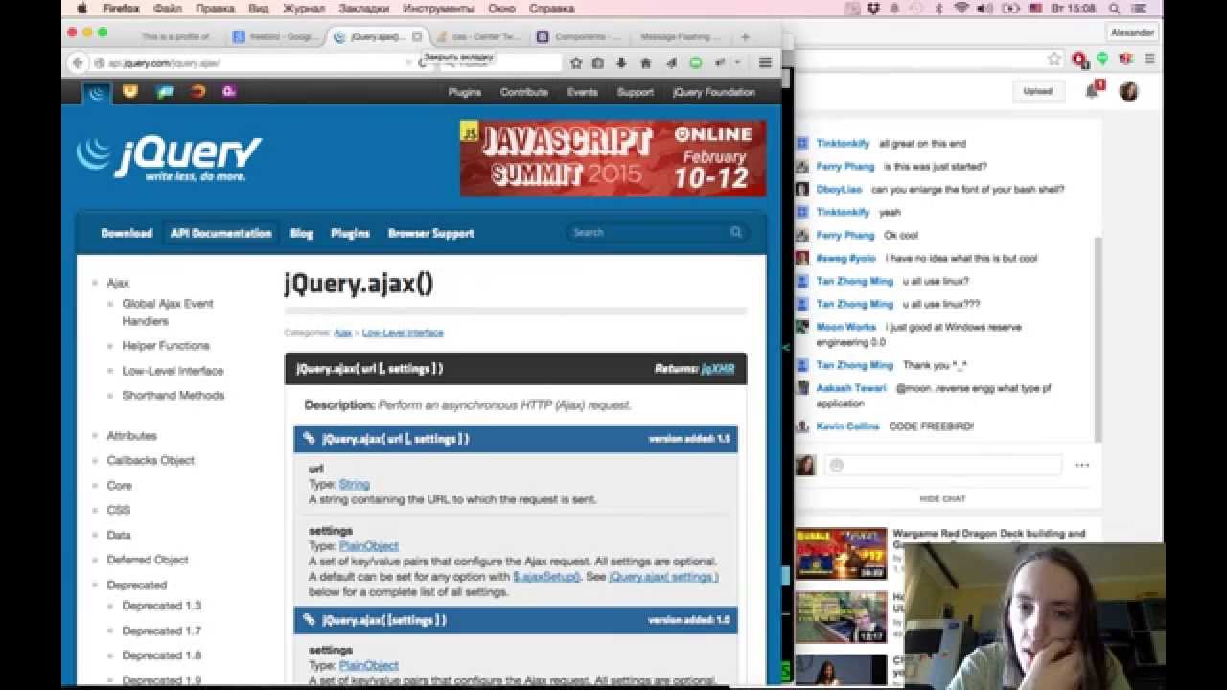Switch to the freebird - Google tab
The width and height of the screenshot is (1227, 690).
pyautogui.click(x=276, y=37)
